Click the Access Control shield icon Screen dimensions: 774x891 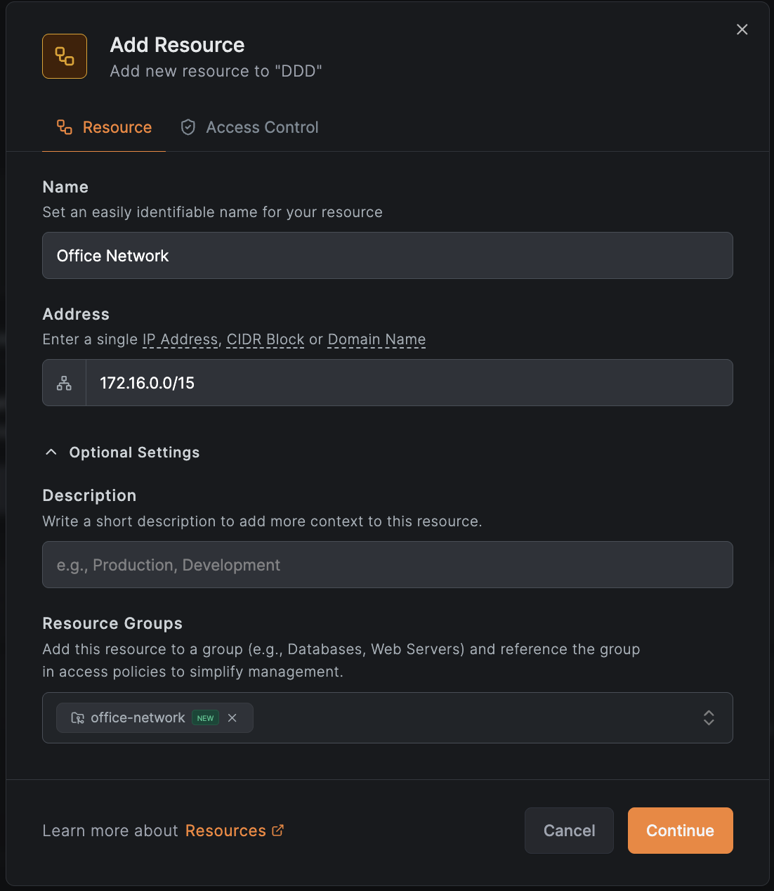pos(188,127)
